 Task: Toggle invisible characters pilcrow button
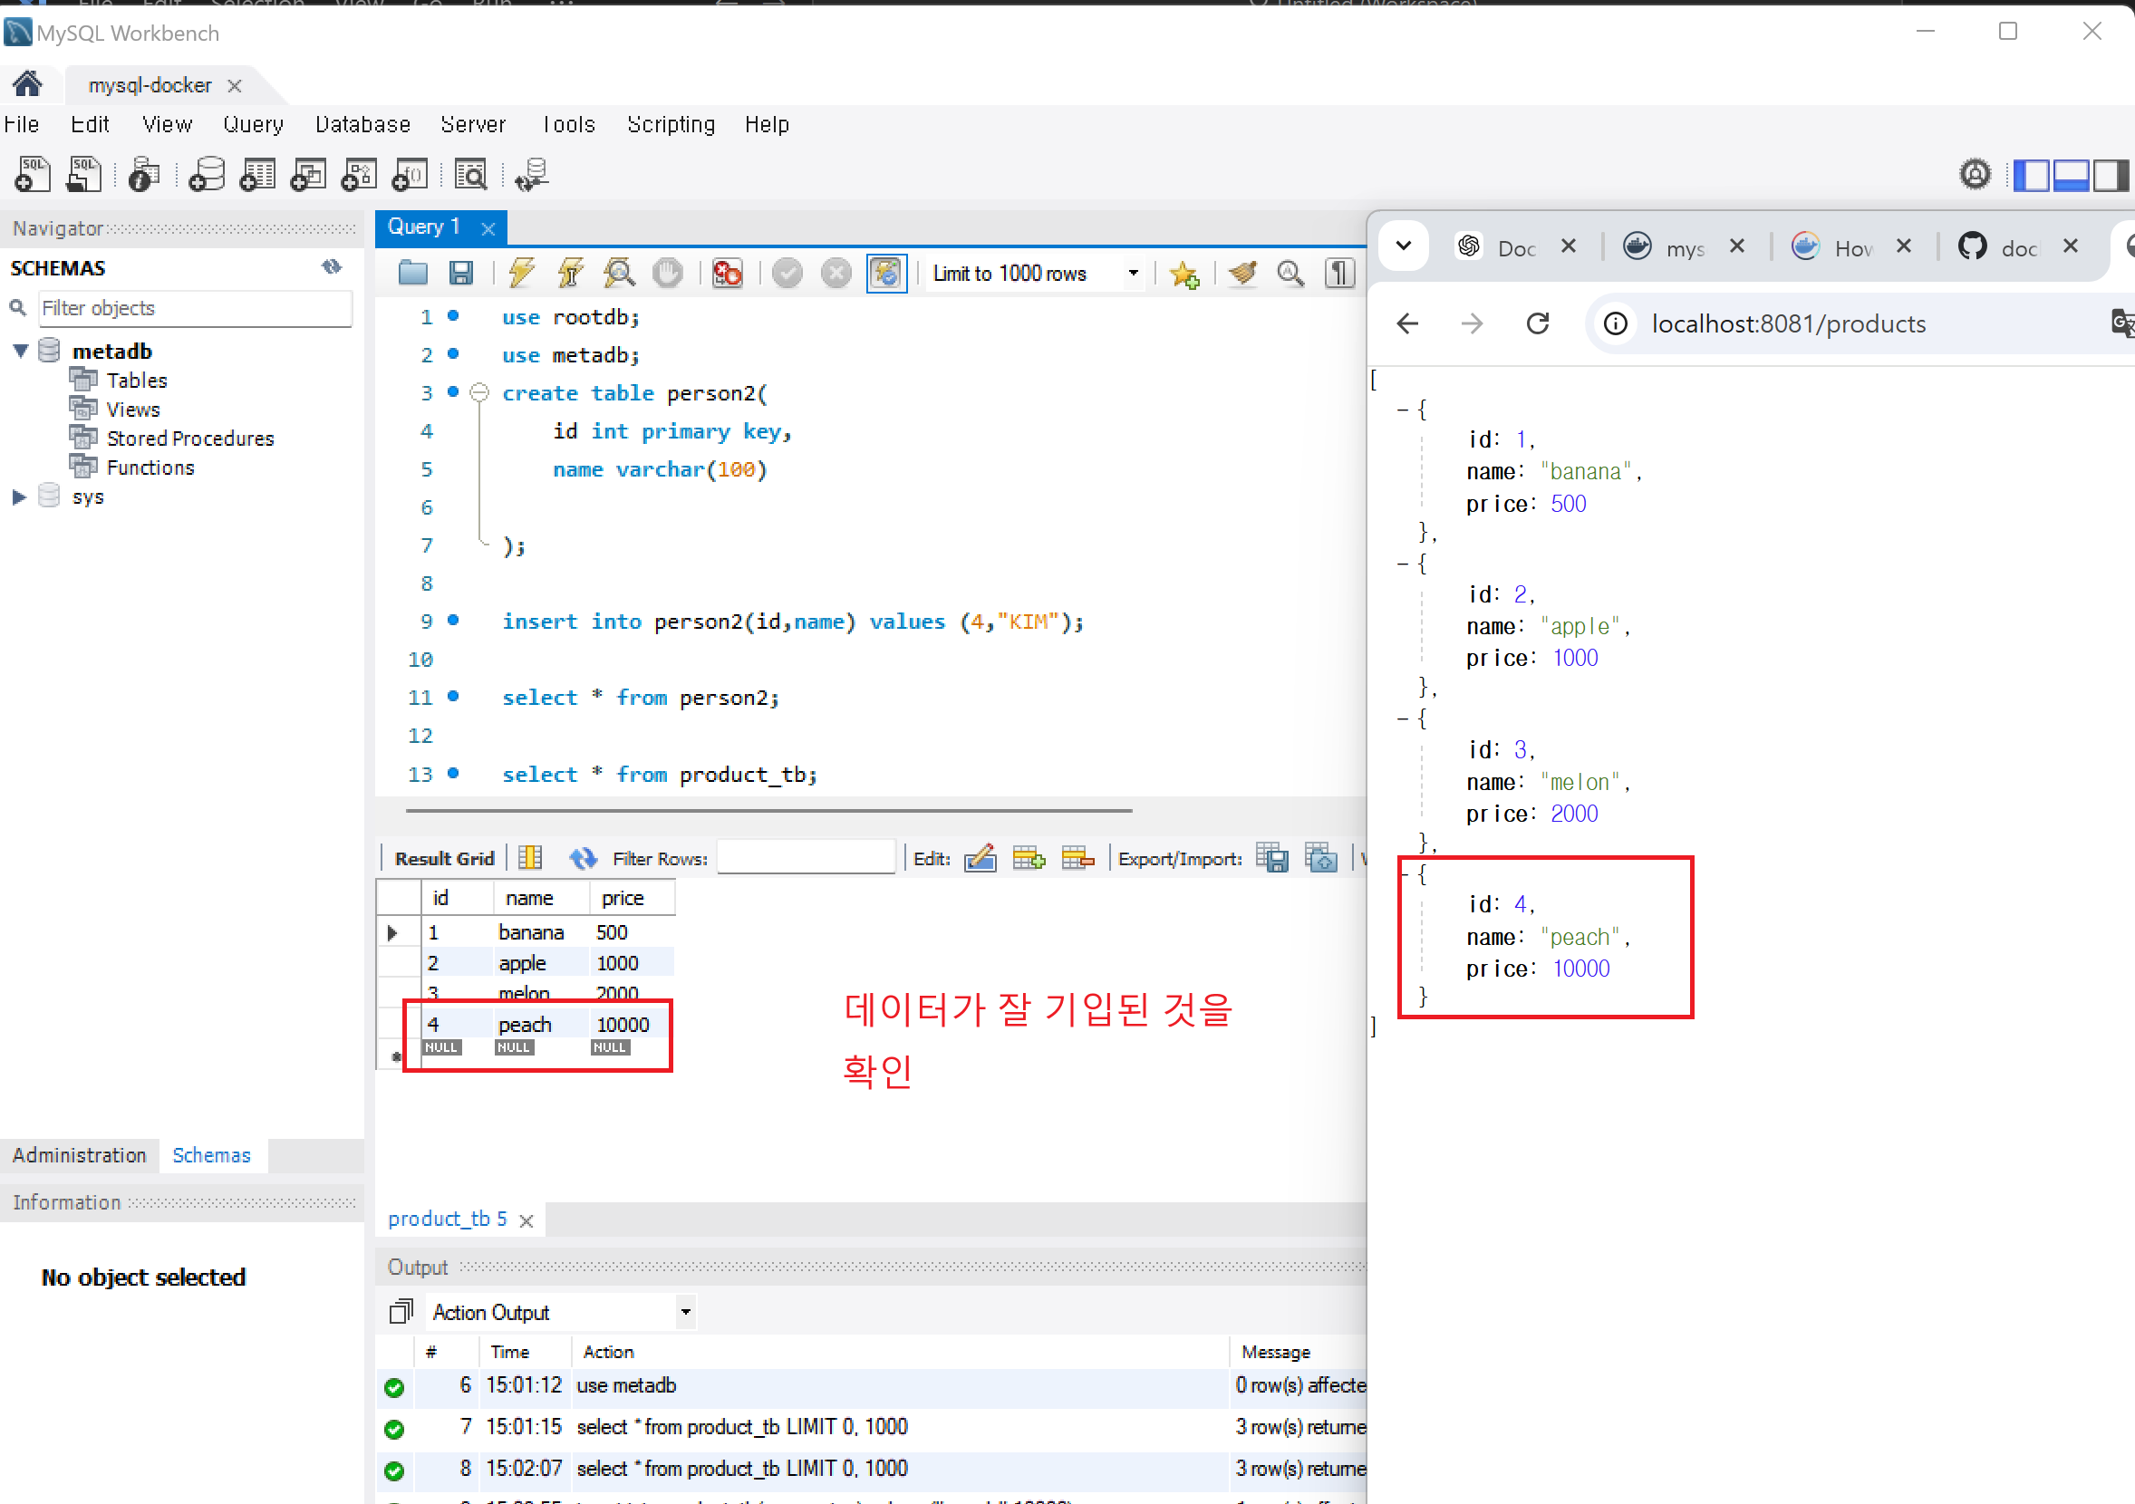pyautogui.click(x=1339, y=274)
